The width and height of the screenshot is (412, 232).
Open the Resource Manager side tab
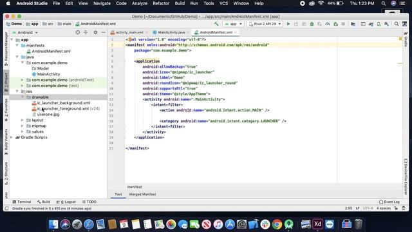coord(6,49)
